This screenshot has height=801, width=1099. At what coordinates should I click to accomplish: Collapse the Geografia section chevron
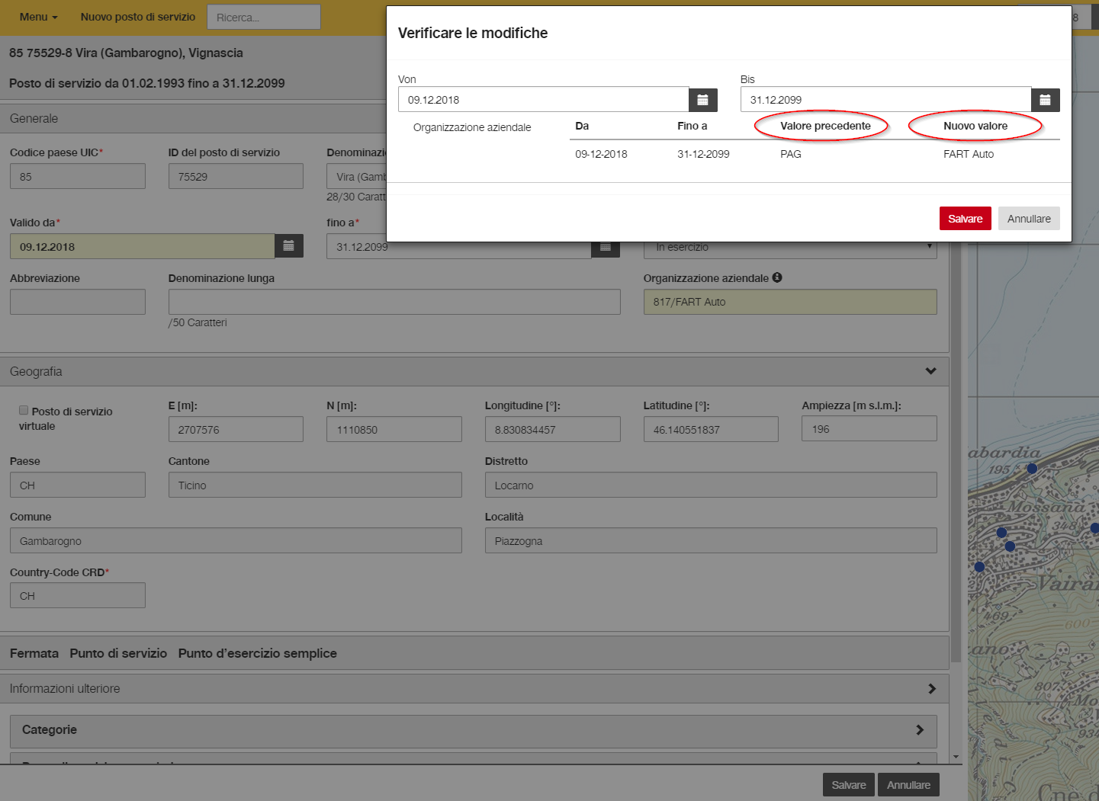click(930, 371)
